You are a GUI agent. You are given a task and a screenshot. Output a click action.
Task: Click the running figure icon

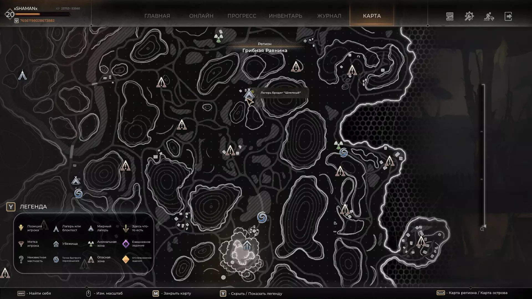point(489,16)
